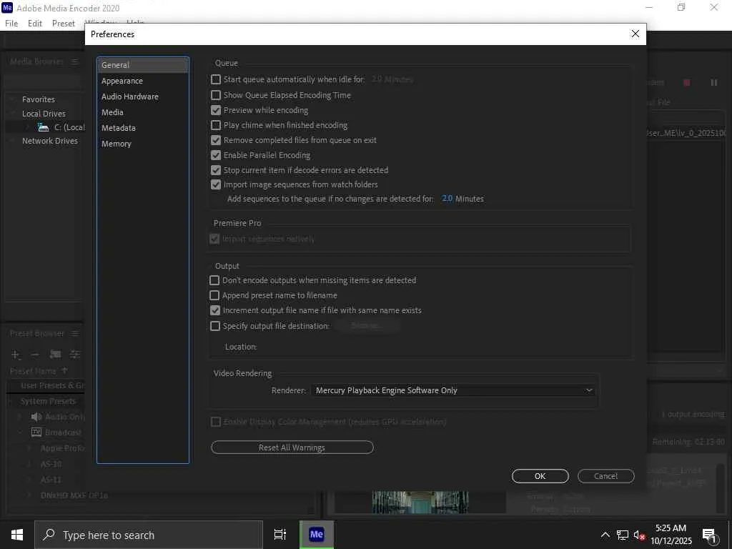The width and height of the screenshot is (732, 549).
Task: Click Reset All Warnings button
Action: [292, 447]
